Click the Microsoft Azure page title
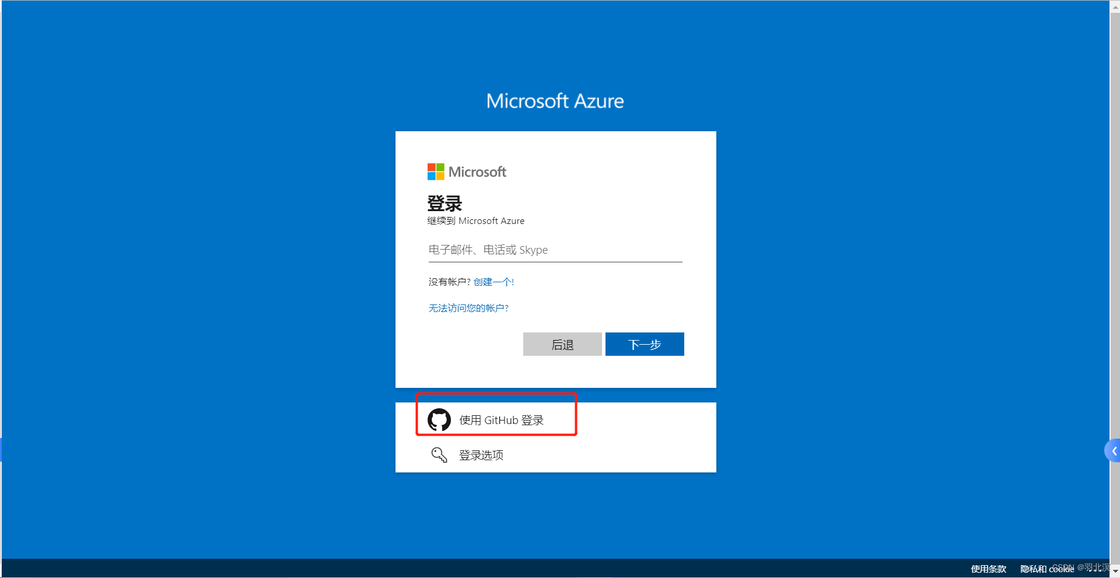This screenshot has height=578, width=1120. click(x=555, y=101)
